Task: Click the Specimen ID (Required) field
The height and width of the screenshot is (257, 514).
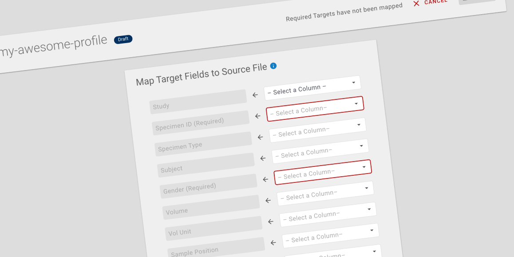Action: pyautogui.click(x=201, y=123)
